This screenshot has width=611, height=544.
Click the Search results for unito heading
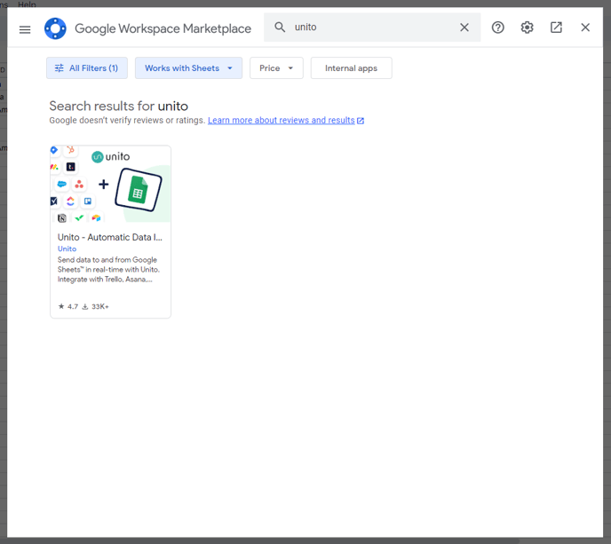click(118, 106)
